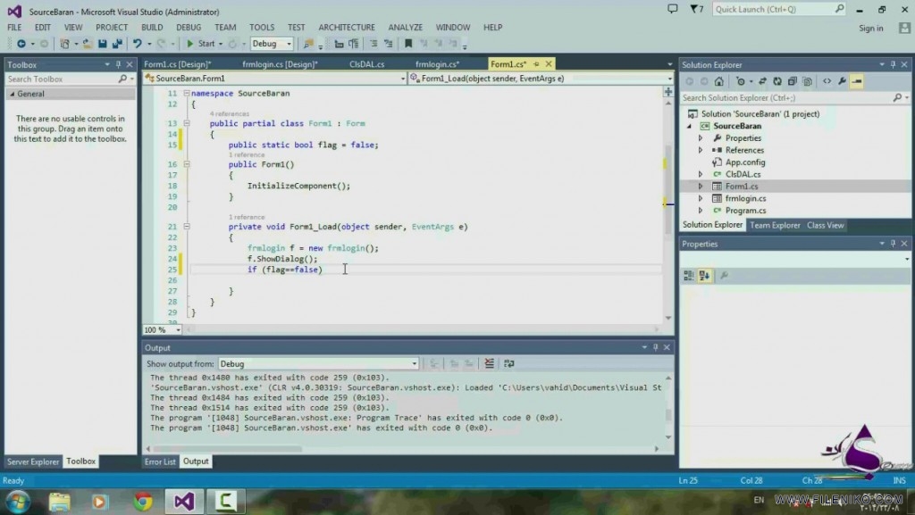Collapse the General toolbox group
Screen dimensions: 915x515
[x=12, y=94]
